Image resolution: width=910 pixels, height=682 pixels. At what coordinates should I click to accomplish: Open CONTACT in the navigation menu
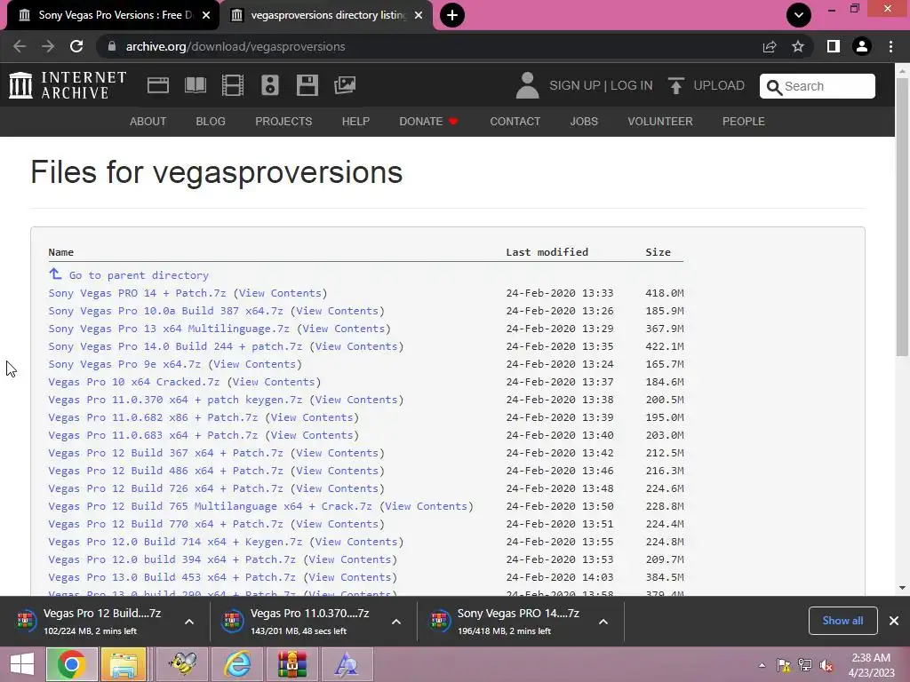(515, 121)
